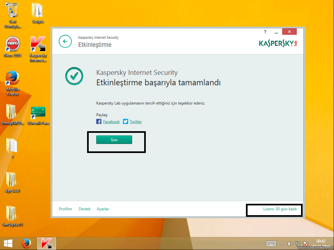Open Ayarlar settings link
334x250 pixels.
[103, 209]
